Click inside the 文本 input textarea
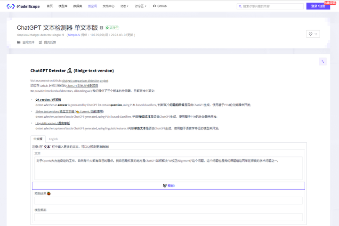The height and width of the screenshot is (226, 339). pos(169,168)
